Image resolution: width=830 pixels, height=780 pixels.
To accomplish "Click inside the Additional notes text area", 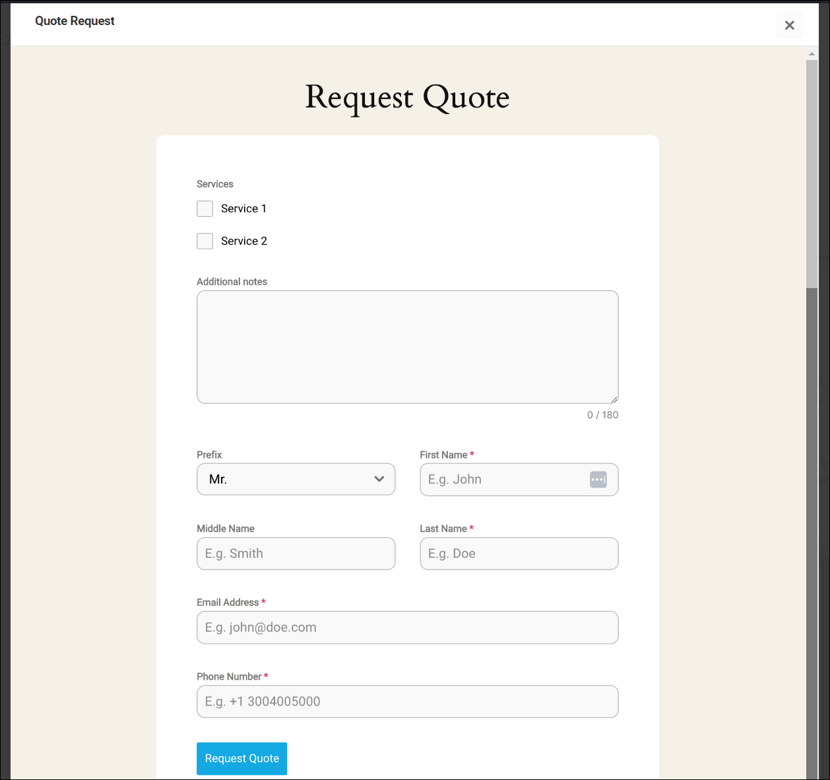I will (x=407, y=346).
